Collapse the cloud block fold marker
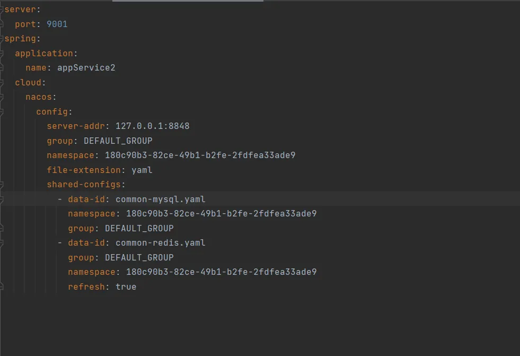This screenshot has height=356, width=520. tap(2, 83)
